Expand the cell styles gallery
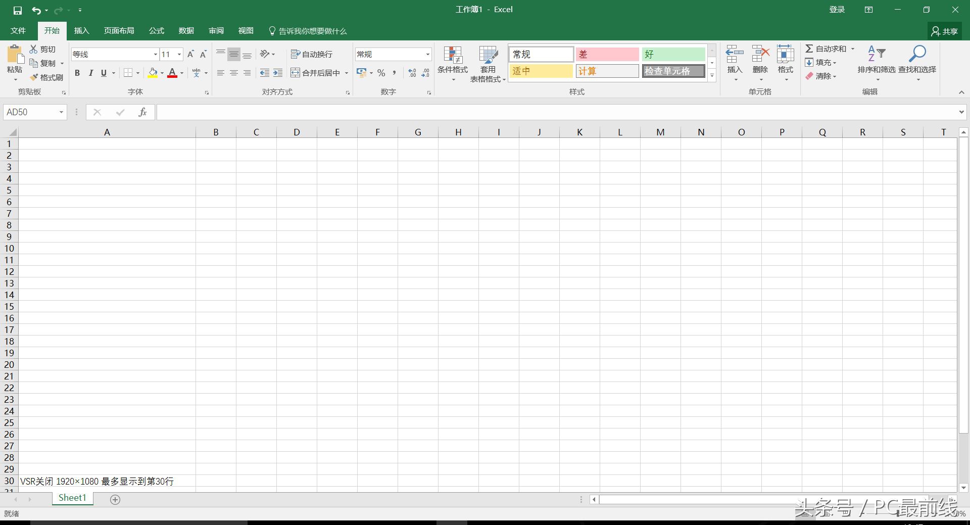Viewport: 970px width, 525px height. coord(712,75)
